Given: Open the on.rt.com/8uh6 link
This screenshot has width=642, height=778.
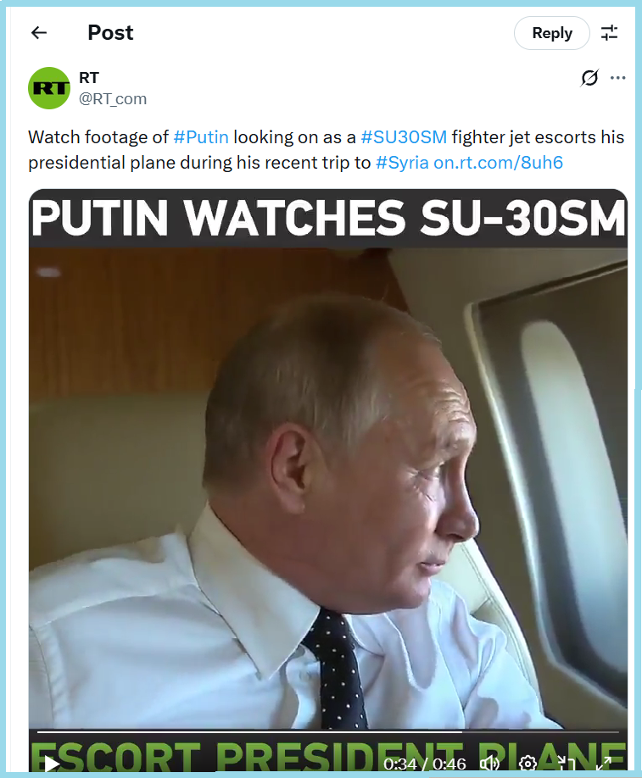Looking at the screenshot, I should pyautogui.click(x=499, y=163).
